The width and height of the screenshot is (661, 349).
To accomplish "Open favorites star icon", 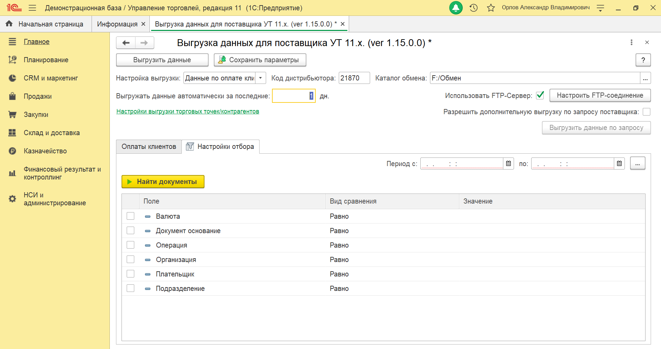I will [491, 8].
